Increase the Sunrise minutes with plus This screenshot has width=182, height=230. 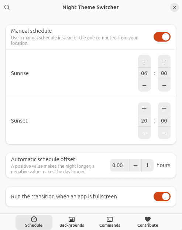point(164,61)
